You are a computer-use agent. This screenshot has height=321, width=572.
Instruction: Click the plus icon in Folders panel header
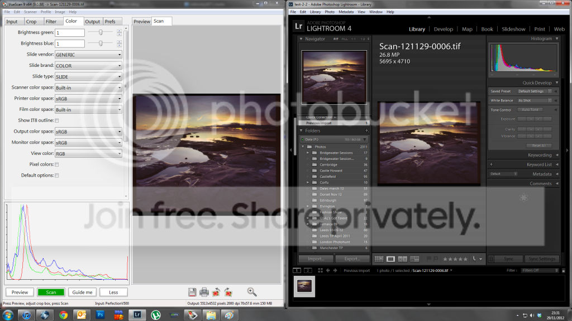[366, 130]
